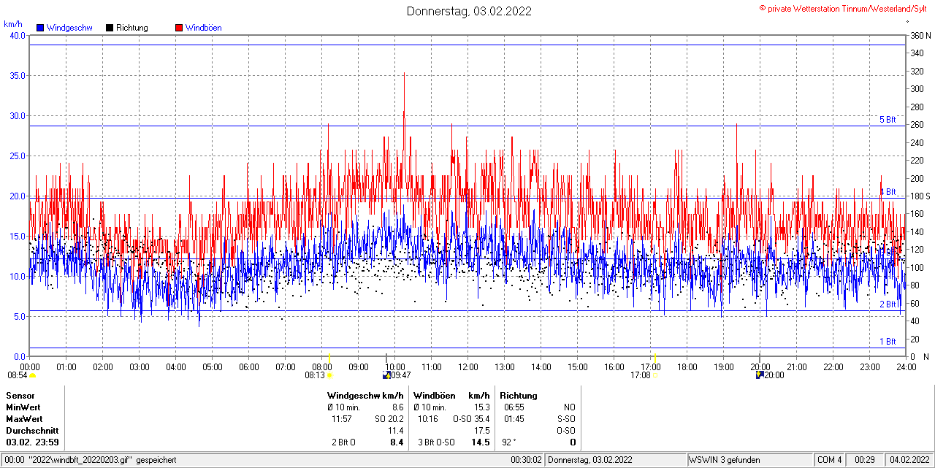This screenshot has width=935, height=468.
Task: Click the 'MaxWert' row label
Action: tap(24, 419)
